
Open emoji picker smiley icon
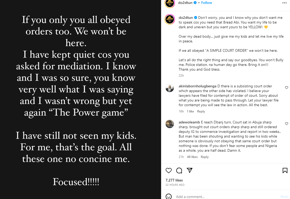(x=169, y=196)
